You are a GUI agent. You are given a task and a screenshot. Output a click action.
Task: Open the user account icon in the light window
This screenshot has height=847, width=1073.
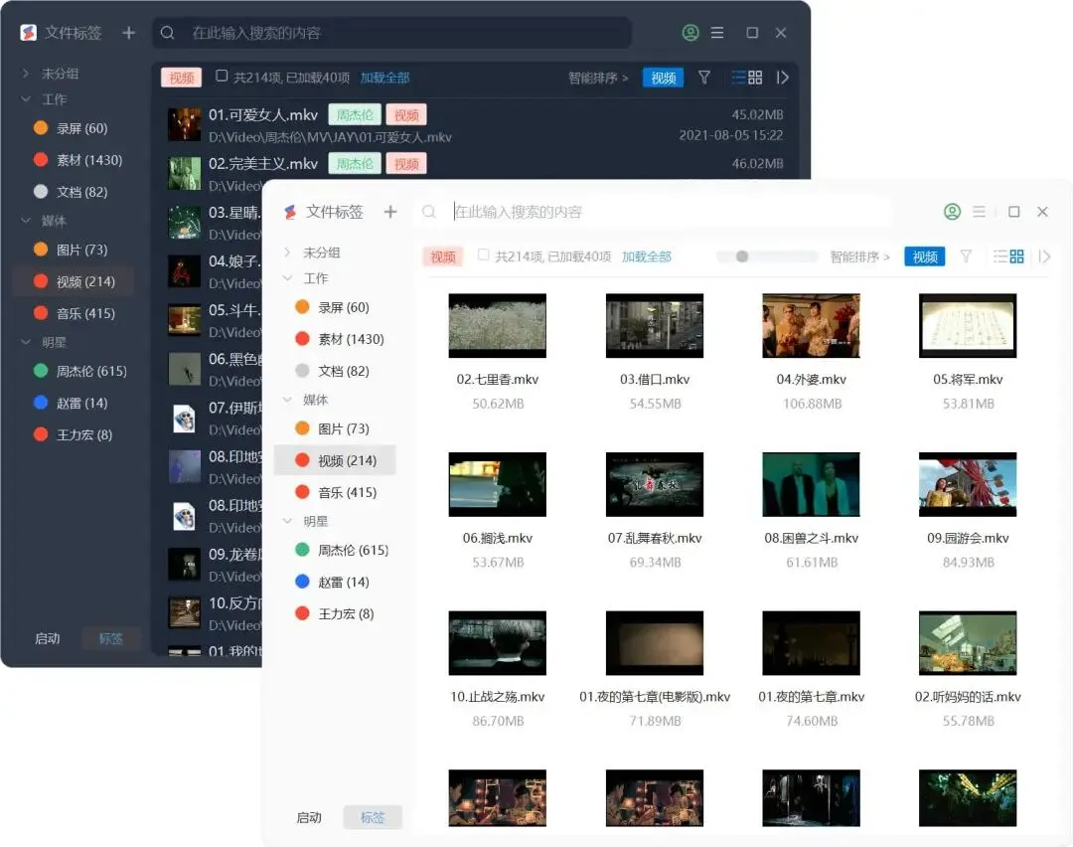point(952,212)
